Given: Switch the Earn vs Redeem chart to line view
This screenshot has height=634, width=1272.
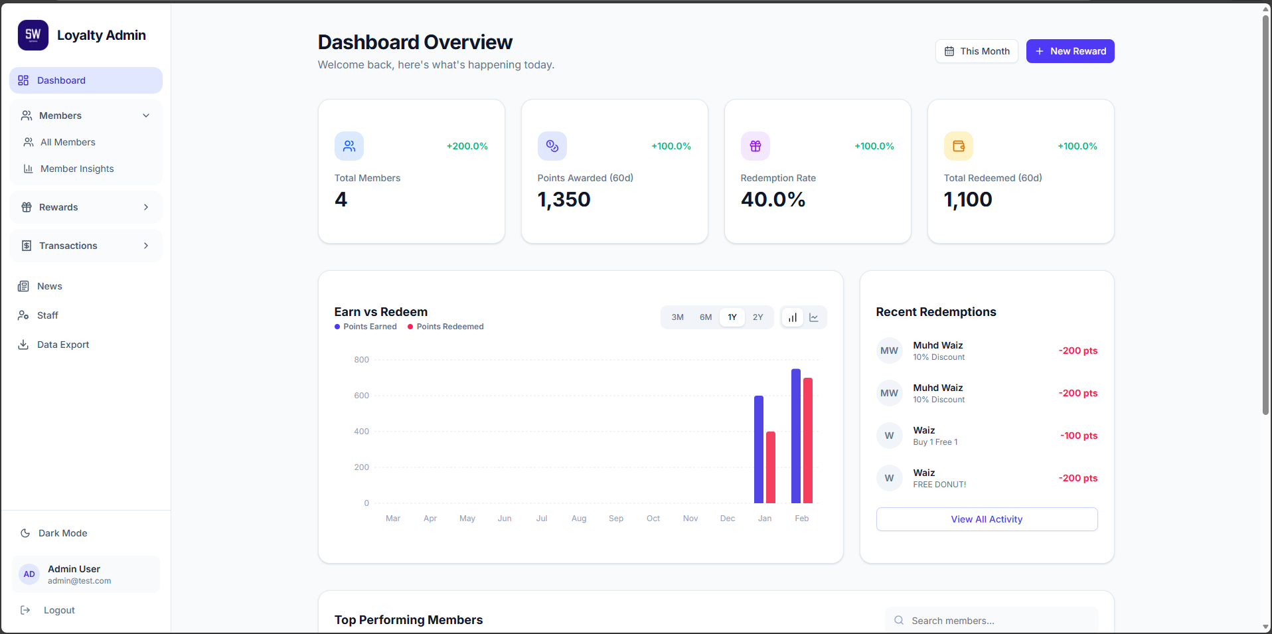Looking at the screenshot, I should [x=813, y=317].
